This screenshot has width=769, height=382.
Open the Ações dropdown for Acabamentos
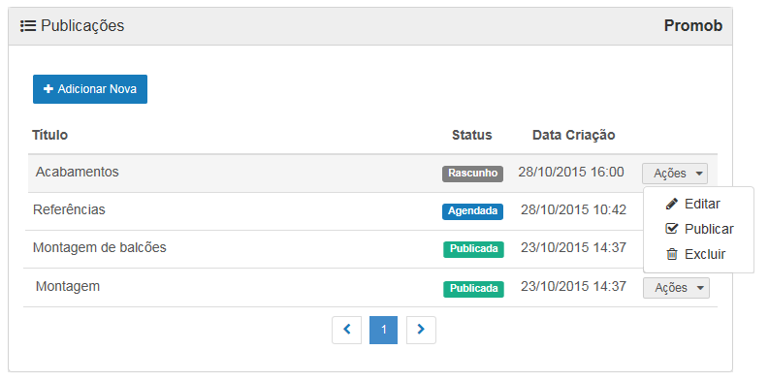coord(675,174)
